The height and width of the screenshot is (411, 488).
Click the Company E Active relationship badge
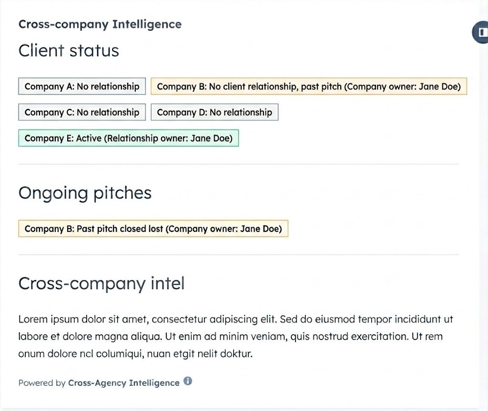(x=129, y=138)
